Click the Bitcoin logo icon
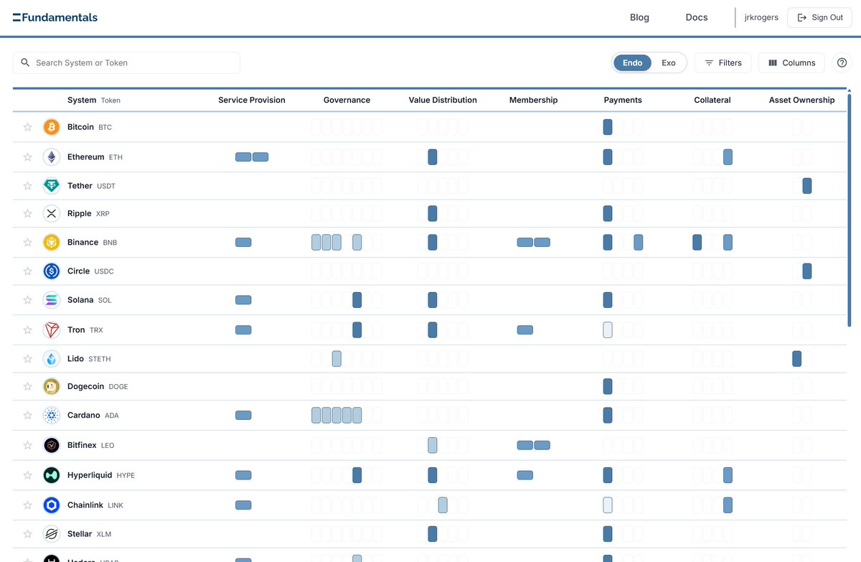This screenshot has height=562, width=861. pyautogui.click(x=52, y=127)
